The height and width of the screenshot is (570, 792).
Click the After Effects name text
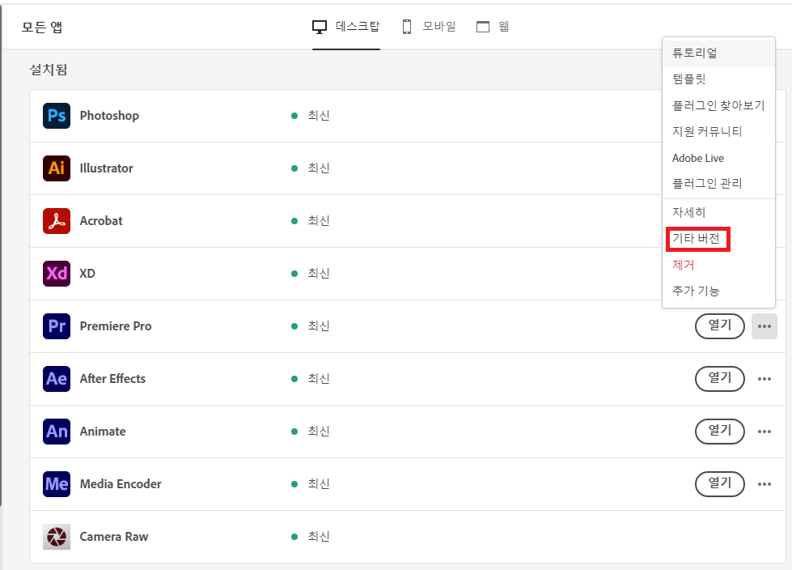click(112, 378)
